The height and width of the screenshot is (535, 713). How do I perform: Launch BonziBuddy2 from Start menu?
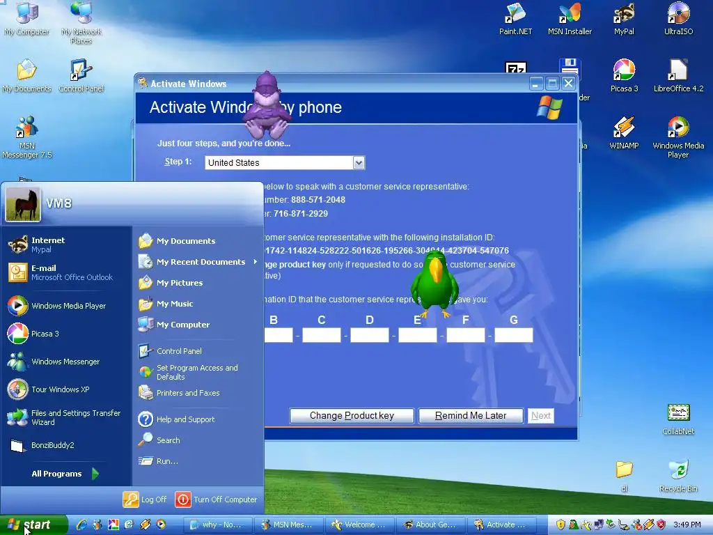click(66, 445)
